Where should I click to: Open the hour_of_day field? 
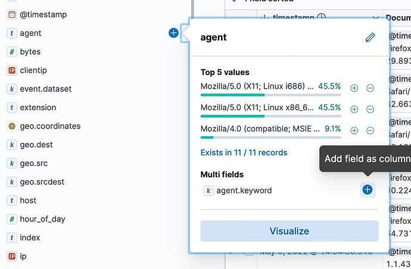[x=42, y=219]
